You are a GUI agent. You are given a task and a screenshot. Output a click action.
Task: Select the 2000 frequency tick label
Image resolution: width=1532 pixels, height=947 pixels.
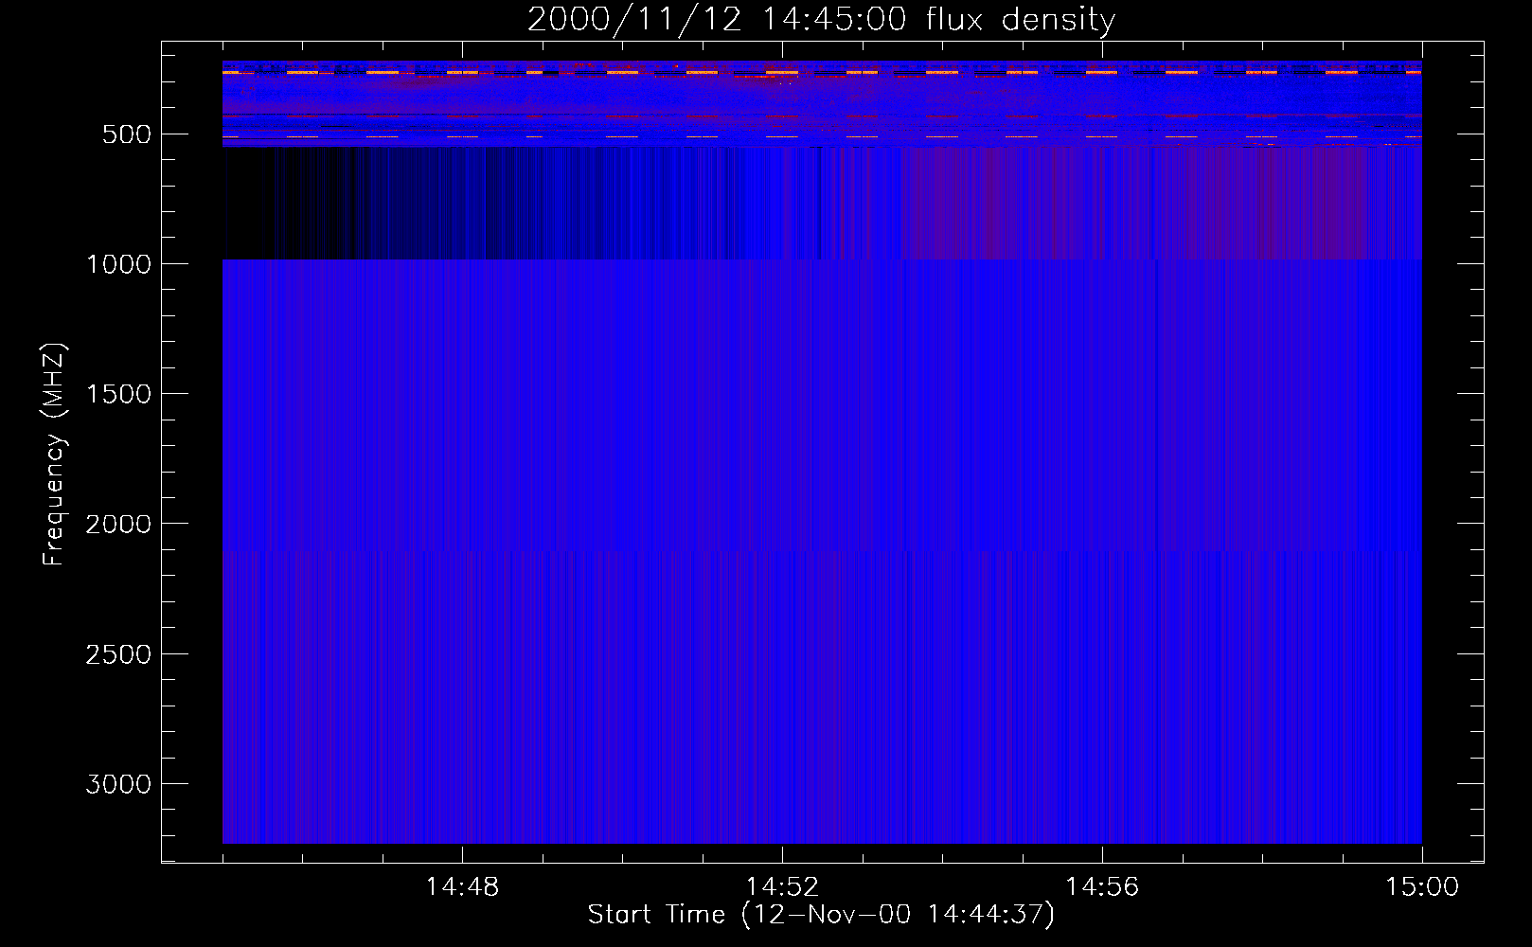tap(118, 525)
